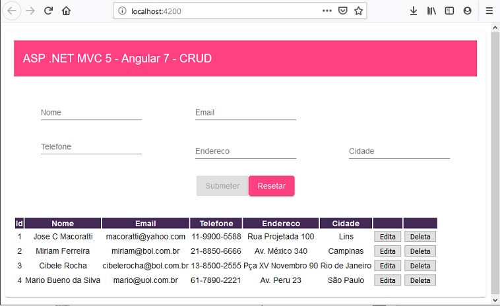Image resolution: width=500 pixels, height=306 pixels.
Task: Edit the Jose C Macoratti row
Action: (x=387, y=237)
